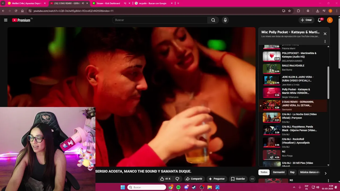Click the Preguntar button

pyautogui.click(x=217, y=179)
